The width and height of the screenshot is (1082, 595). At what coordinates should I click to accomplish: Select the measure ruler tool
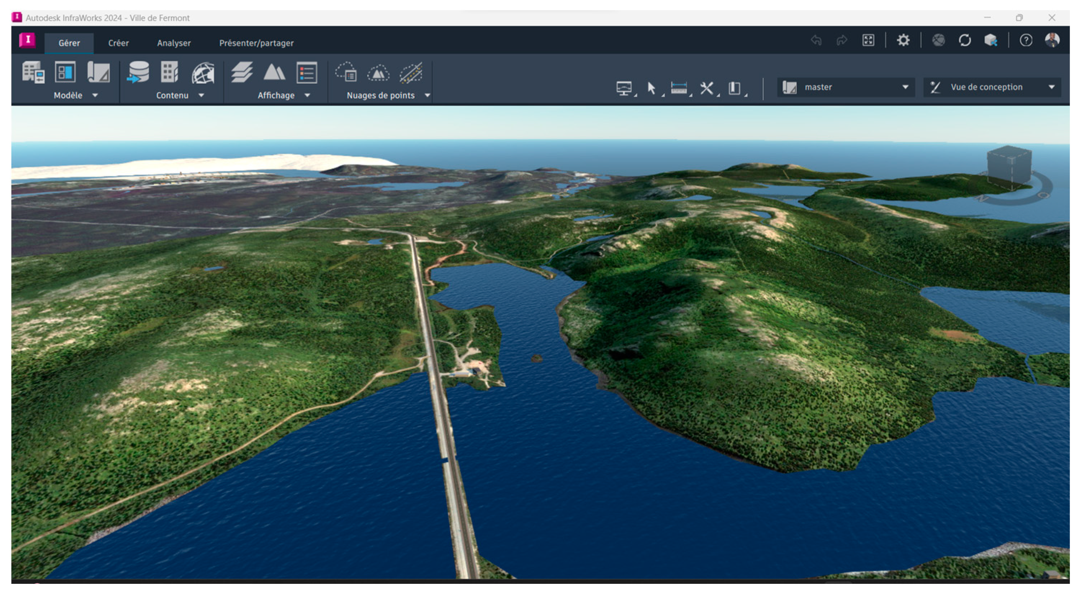(x=678, y=88)
